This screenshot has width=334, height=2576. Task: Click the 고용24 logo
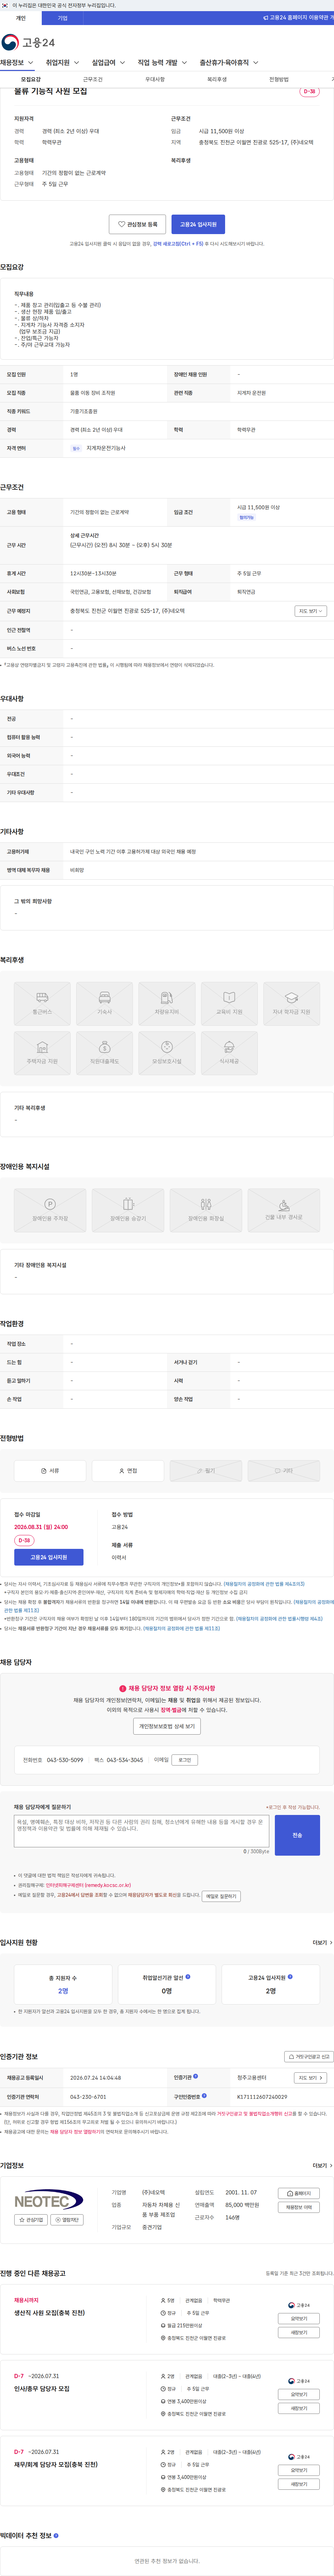pos(28,42)
